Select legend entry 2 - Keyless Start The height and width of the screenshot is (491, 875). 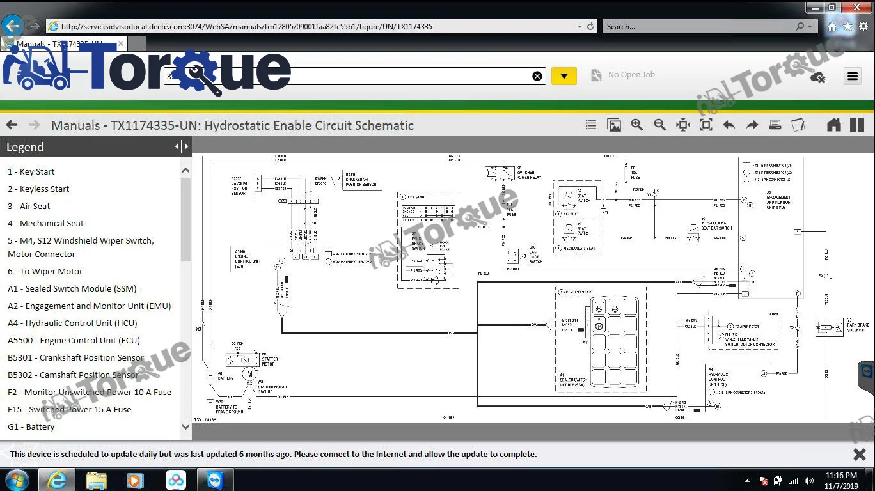[x=38, y=189]
